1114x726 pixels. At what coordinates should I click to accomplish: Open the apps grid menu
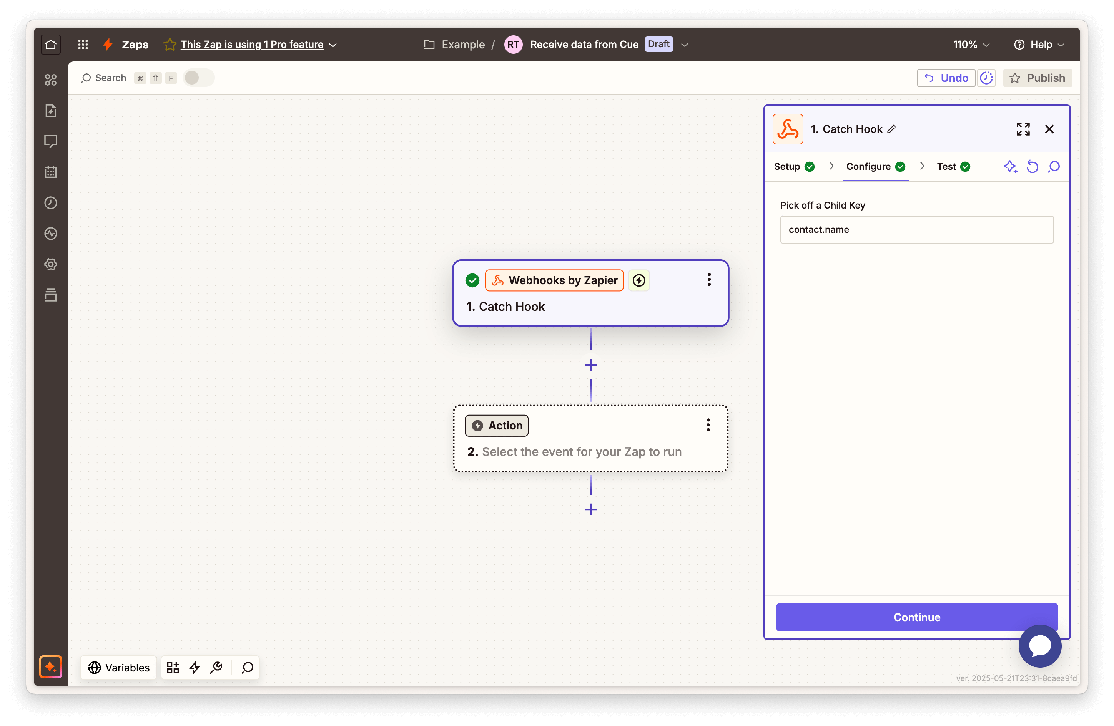[x=83, y=45]
